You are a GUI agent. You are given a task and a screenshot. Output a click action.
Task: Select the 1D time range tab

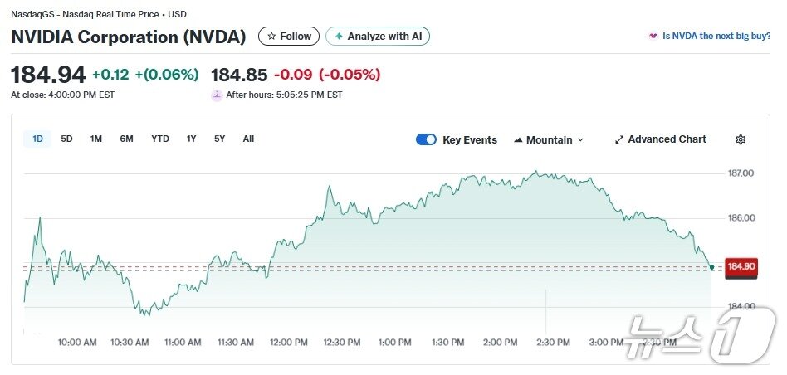37,139
